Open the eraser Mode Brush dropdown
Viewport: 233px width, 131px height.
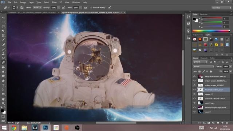tap(37, 8)
